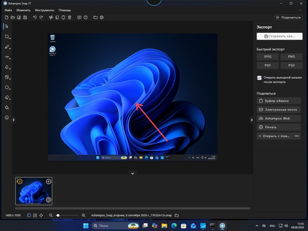308x231 pixels.
Task: Expand blur tool options arrow
Action: (10, 69)
